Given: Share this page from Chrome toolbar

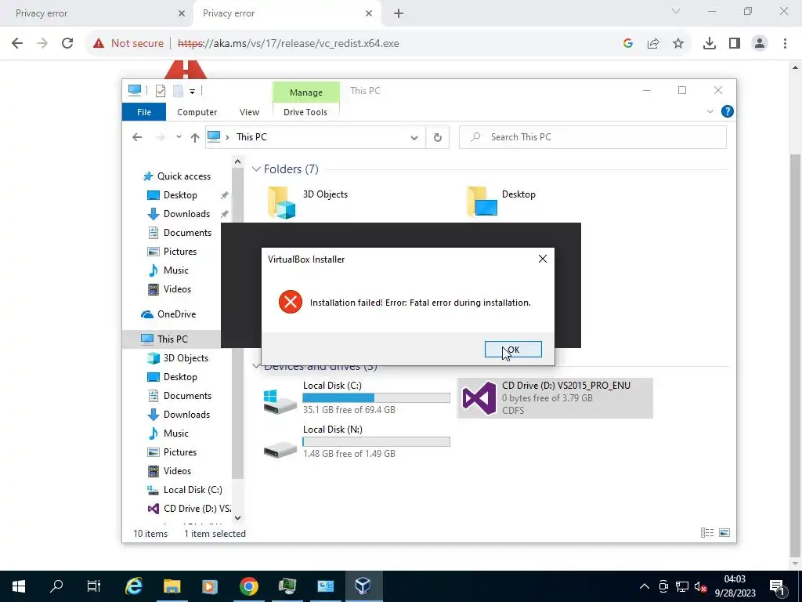Looking at the screenshot, I should click(653, 44).
